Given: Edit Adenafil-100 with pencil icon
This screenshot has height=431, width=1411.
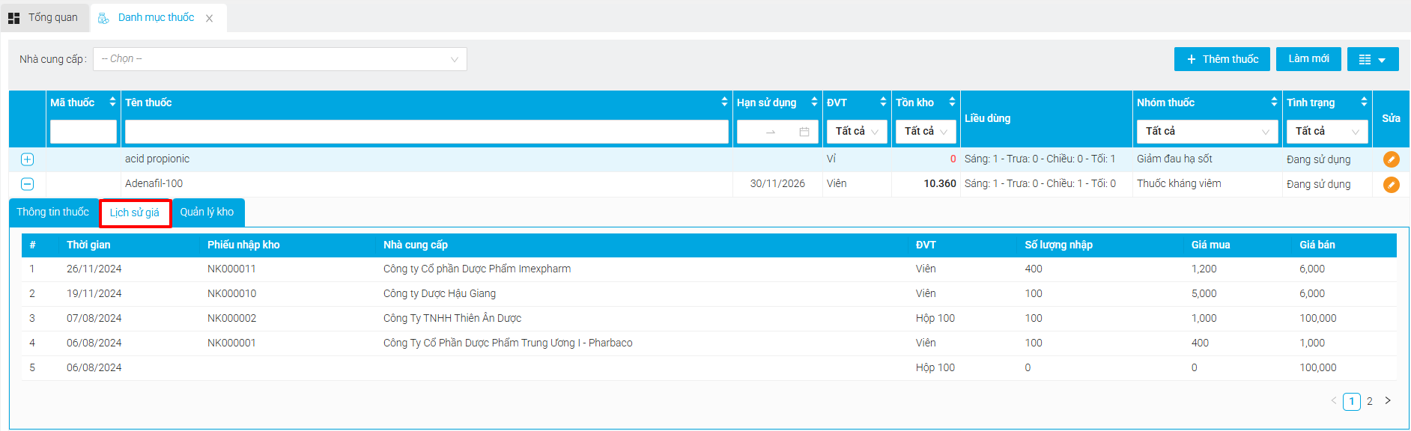Looking at the screenshot, I should tap(1391, 184).
